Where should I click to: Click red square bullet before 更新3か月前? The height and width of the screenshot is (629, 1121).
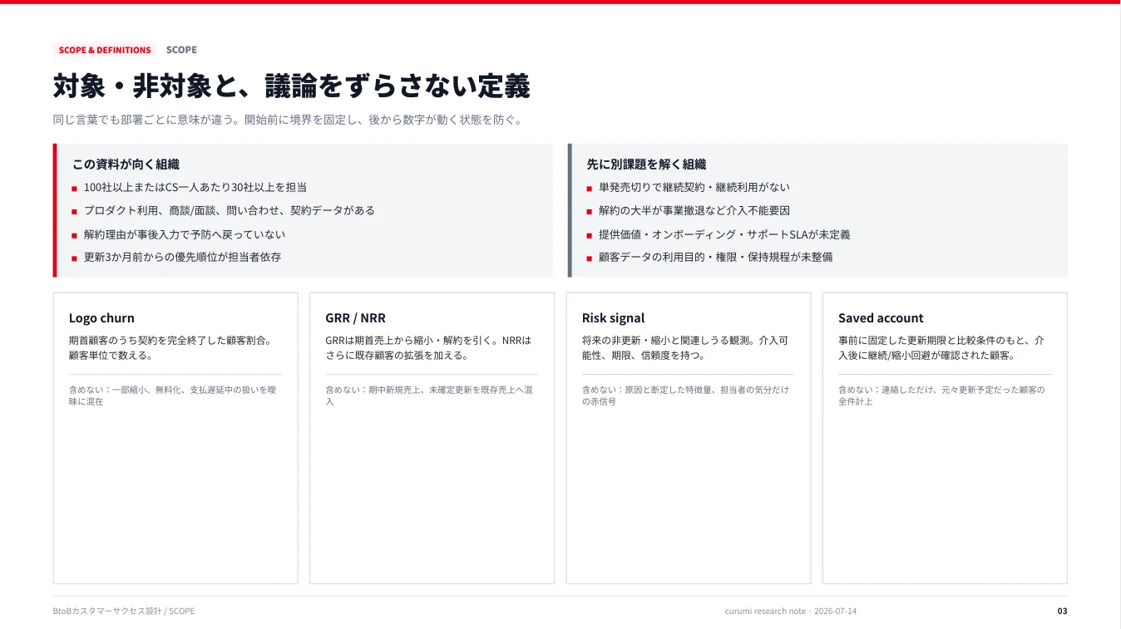pos(74,258)
